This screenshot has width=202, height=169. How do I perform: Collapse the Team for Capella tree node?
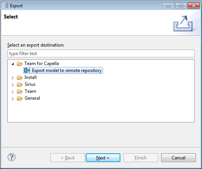coord(13,64)
